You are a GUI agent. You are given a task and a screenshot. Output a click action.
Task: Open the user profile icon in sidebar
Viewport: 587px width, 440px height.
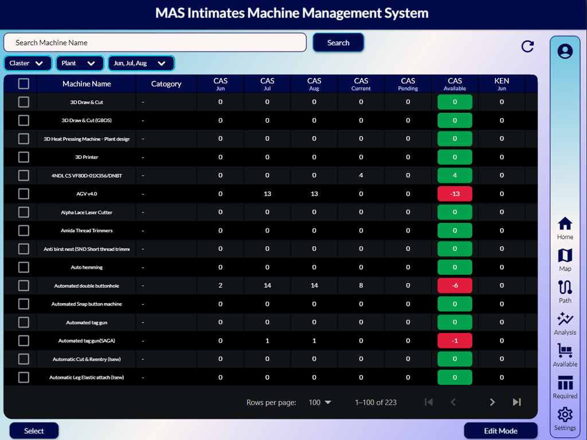point(565,52)
